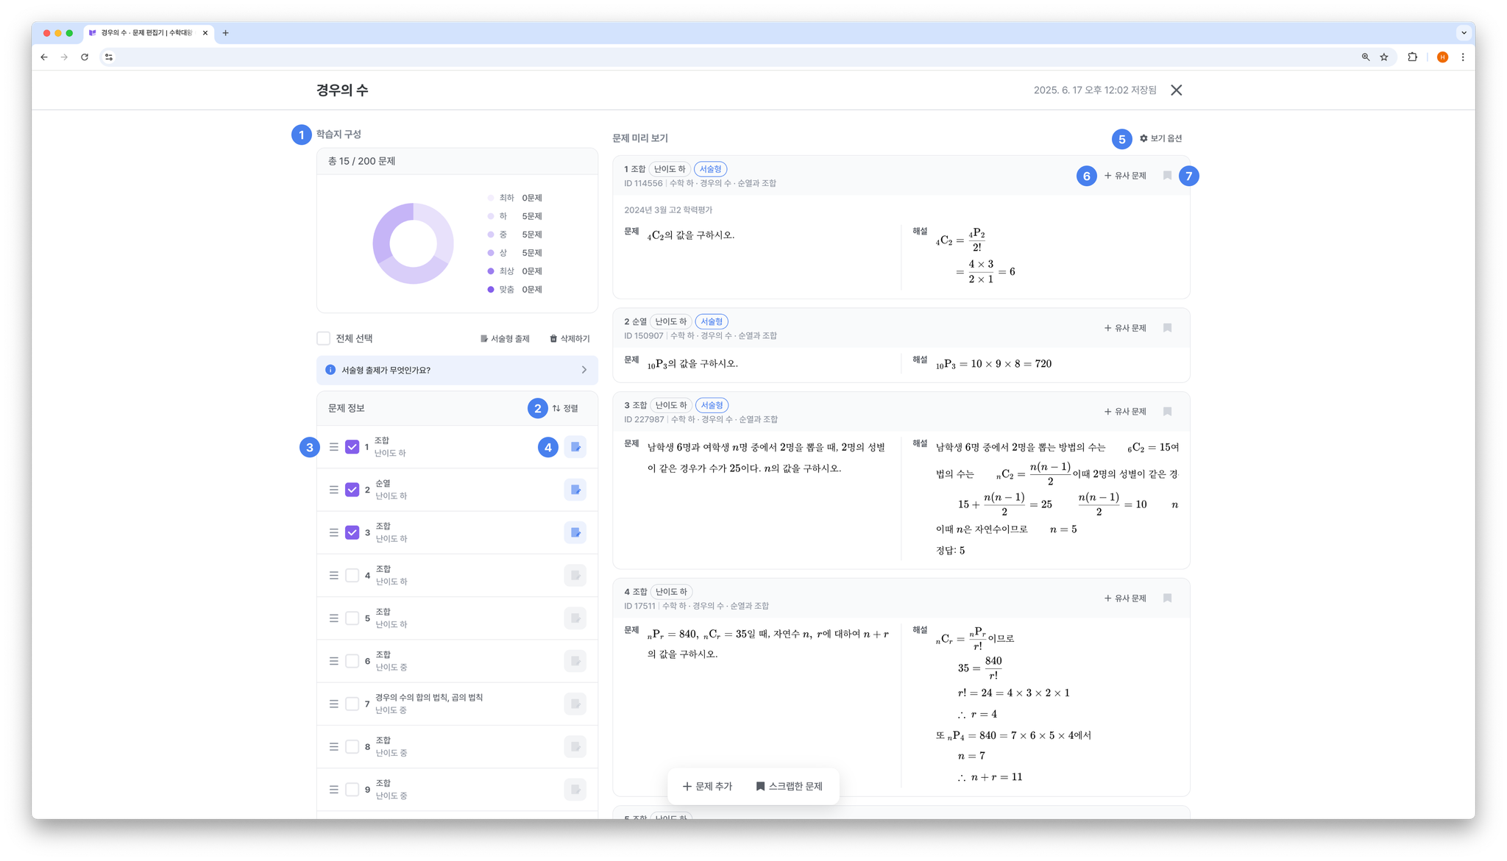
Task: Click the 서술형 icon on problem 8 row
Action: click(x=575, y=746)
